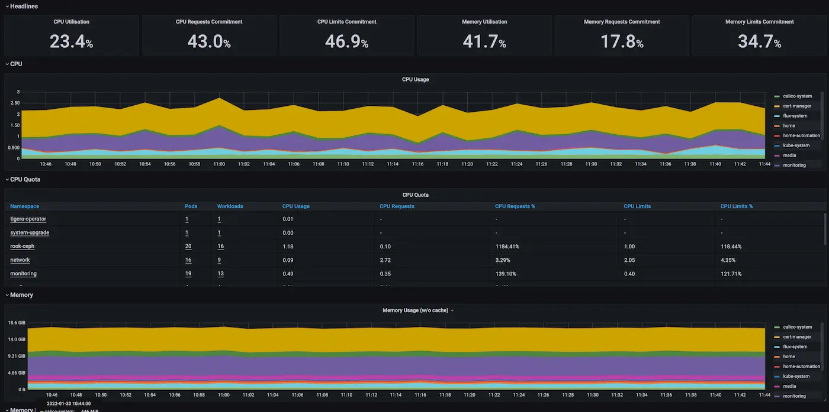
Task: Sort table by Namespace column header
Action: click(x=24, y=206)
